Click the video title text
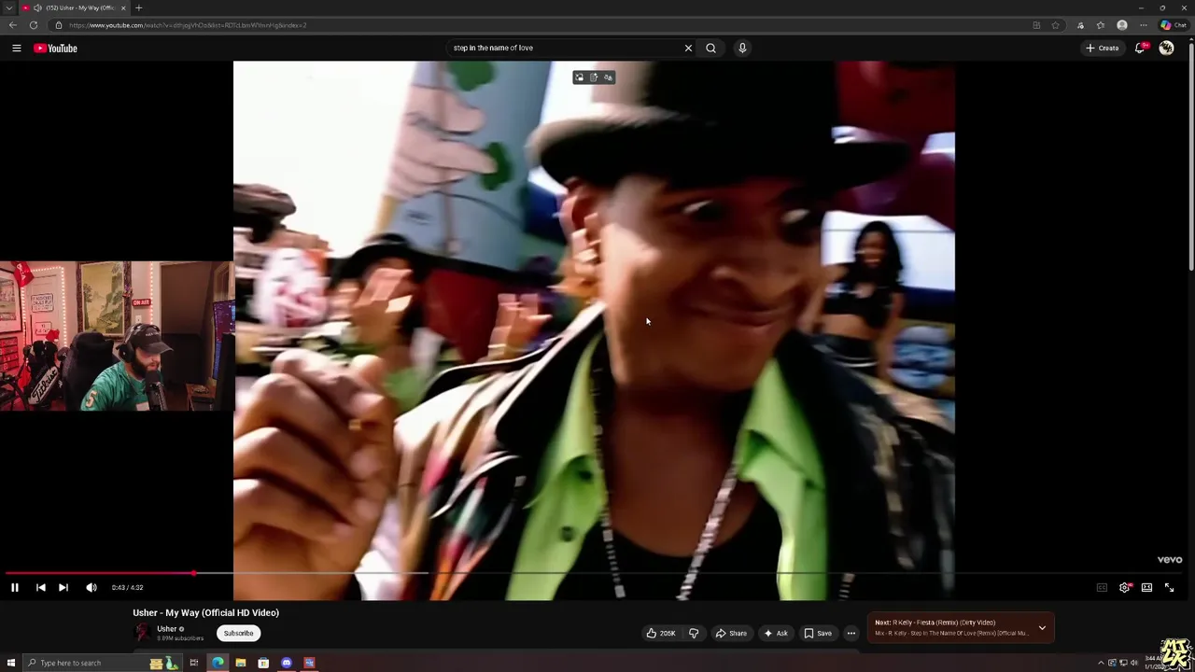The width and height of the screenshot is (1195, 672). click(x=205, y=612)
